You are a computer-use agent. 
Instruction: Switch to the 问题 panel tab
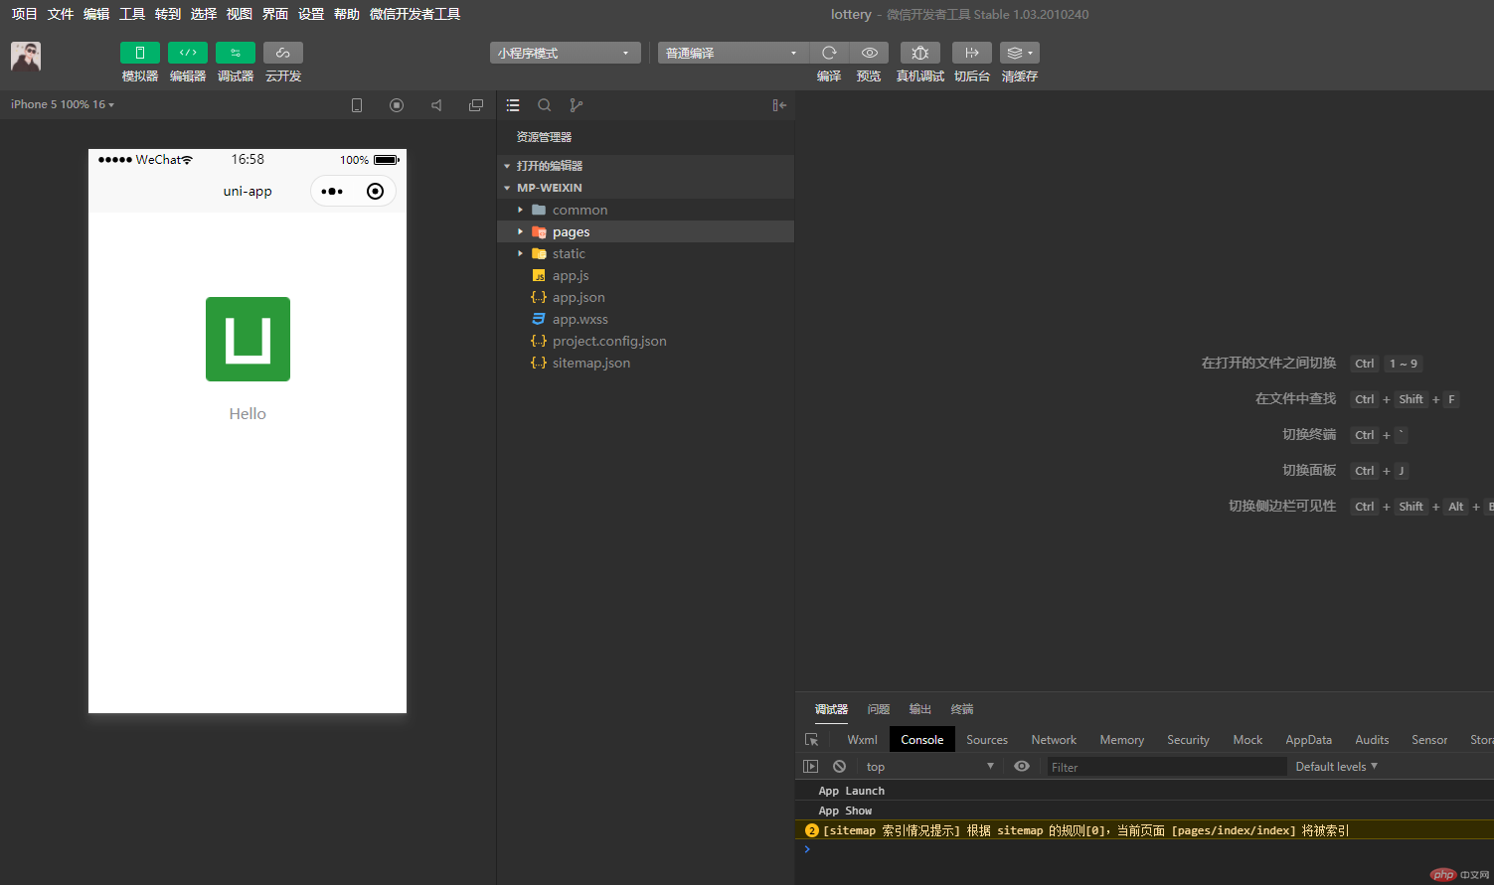pyautogui.click(x=879, y=709)
